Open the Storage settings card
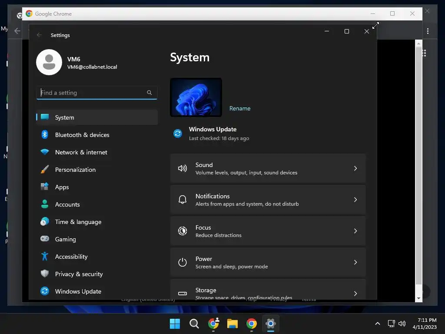This screenshot has height=334, width=445. tap(268, 289)
